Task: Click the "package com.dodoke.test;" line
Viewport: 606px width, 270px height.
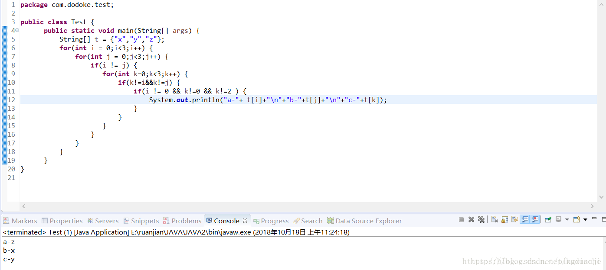Action: 67,5
